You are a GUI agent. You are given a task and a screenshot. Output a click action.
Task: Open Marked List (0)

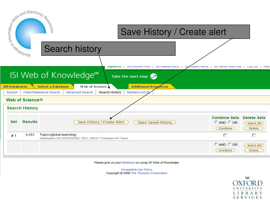pyautogui.click(x=138, y=92)
